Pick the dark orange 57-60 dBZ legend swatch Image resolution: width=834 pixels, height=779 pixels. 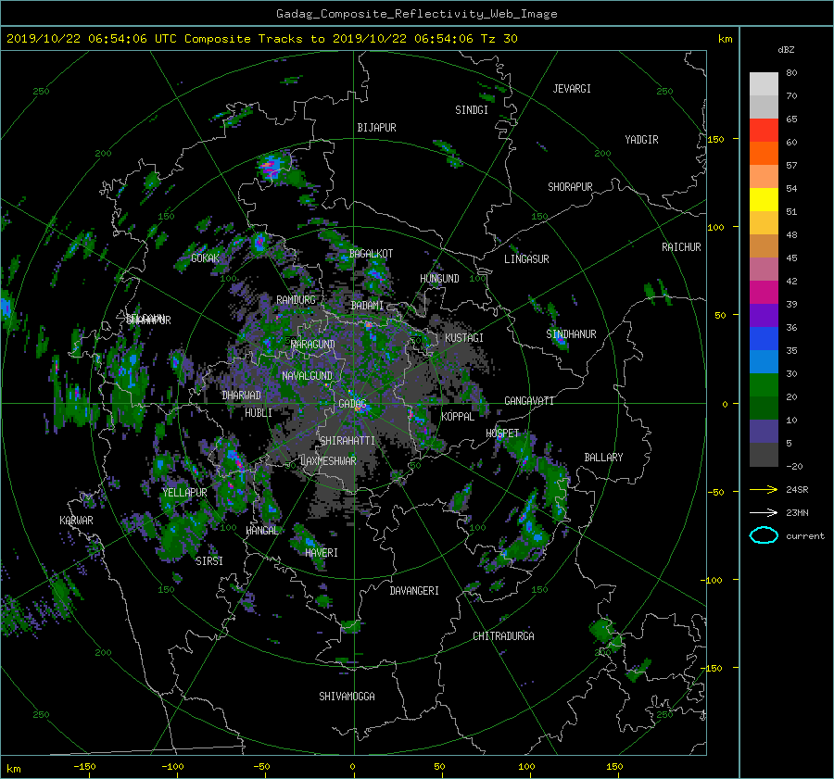[764, 153]
